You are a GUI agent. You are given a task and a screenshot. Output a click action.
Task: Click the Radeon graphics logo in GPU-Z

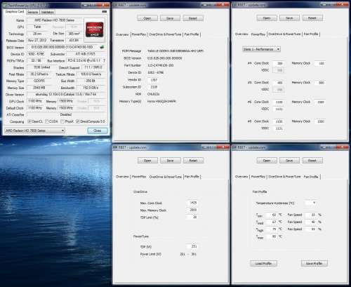click(x=95, y=29)
